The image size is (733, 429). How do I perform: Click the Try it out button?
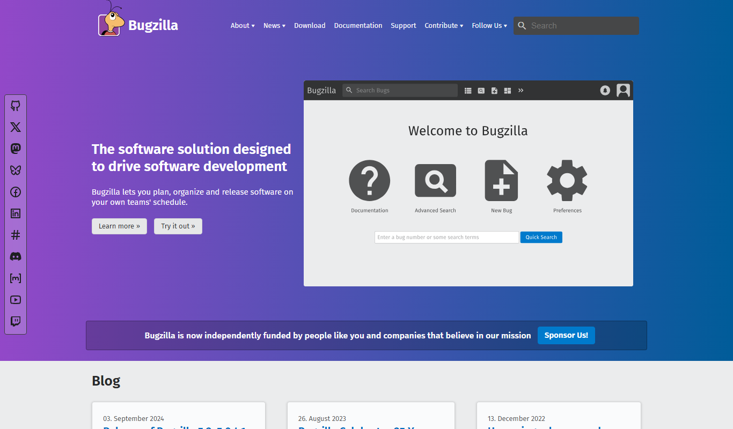click(x=178, y=226)
